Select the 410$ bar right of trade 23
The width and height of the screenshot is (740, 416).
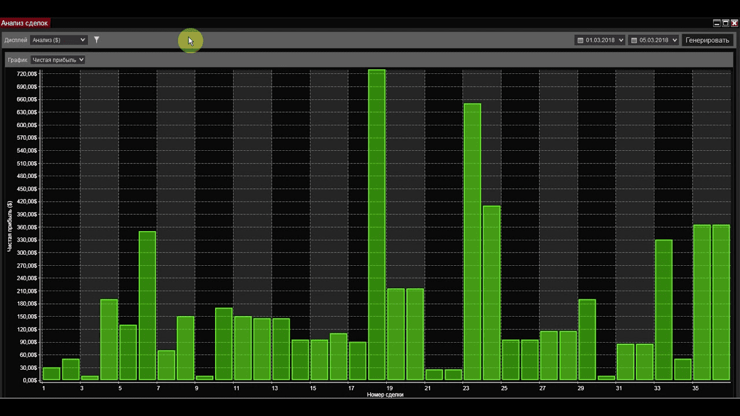[491, 293]
